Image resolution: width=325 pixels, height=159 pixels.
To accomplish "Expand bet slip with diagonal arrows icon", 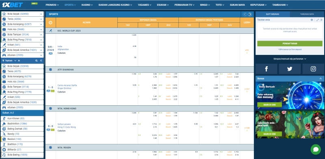I will click(318, 20).
